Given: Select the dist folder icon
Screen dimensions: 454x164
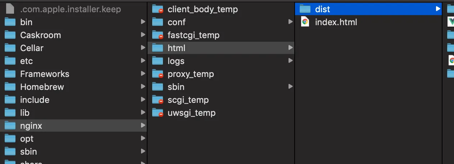Looking at the screenshot, I should [x=305, y=9].
